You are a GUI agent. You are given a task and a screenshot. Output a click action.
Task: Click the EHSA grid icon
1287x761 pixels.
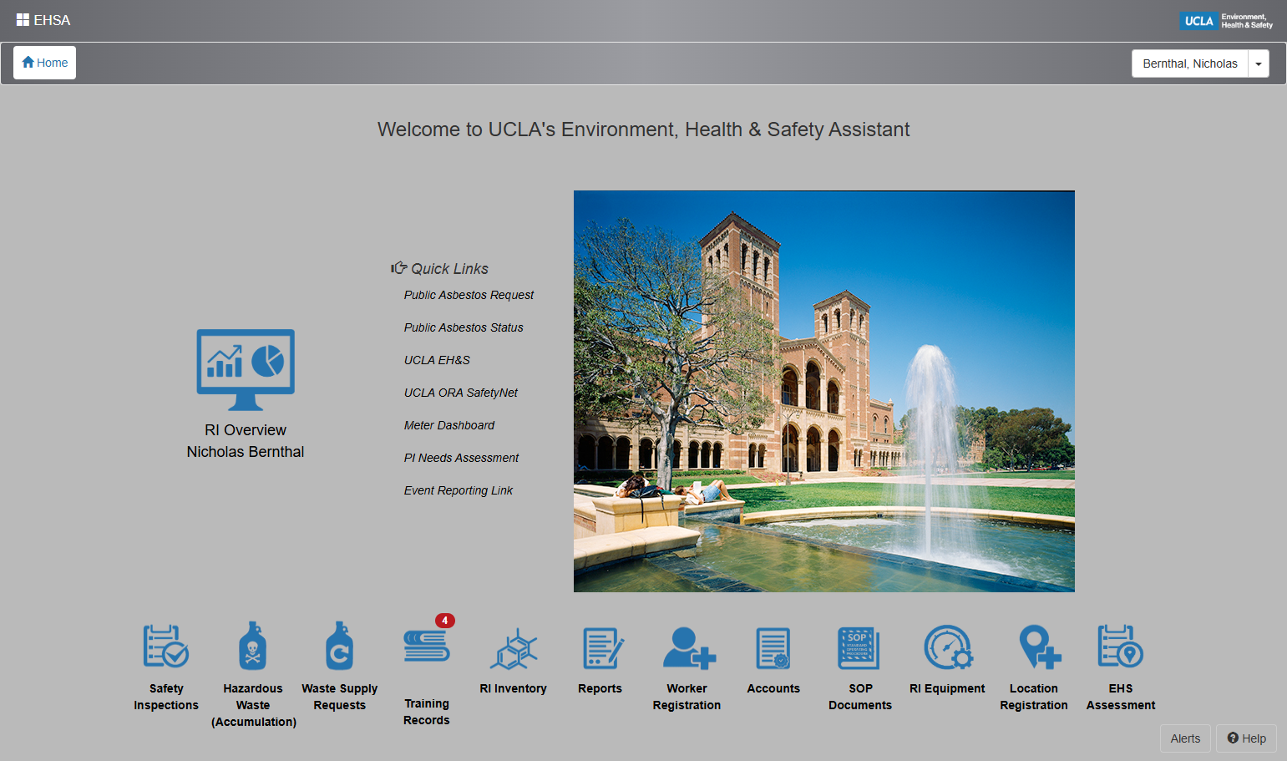[23, 20]
